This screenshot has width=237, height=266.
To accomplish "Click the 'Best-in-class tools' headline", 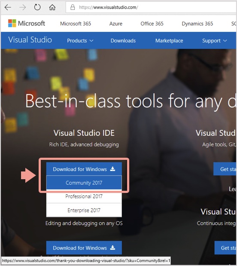I will [131, 101].
